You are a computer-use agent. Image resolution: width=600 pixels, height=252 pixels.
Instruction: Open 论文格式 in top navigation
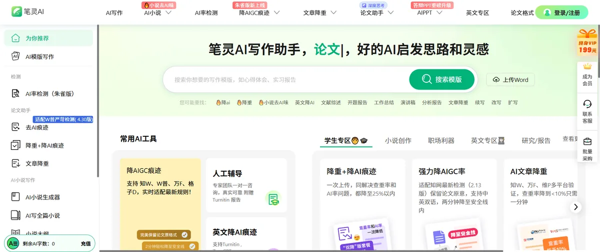(x=522, y=13)
